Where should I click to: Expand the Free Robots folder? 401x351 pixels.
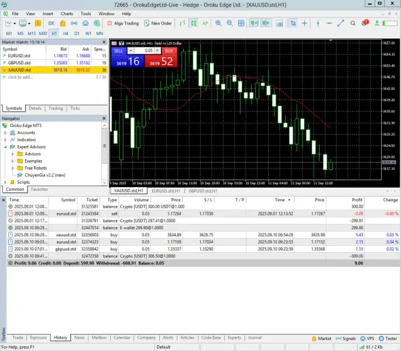[12, 168]
